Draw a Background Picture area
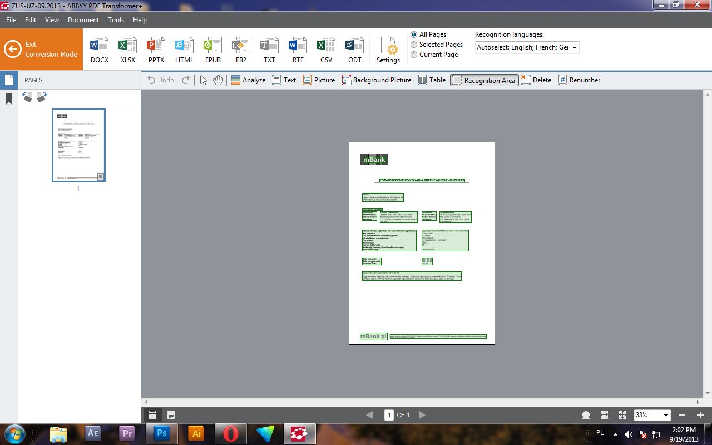The width and height of the screenshot is (712, 445). (x=377, y=80)
